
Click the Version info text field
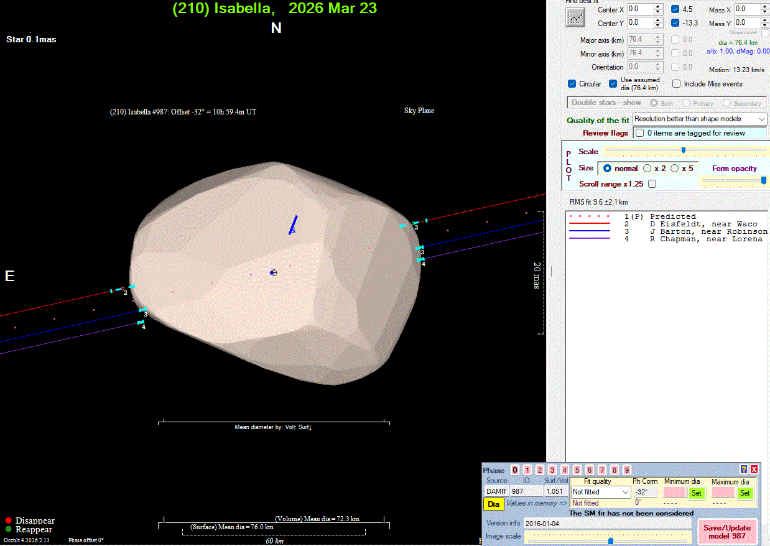pos(606,523)
